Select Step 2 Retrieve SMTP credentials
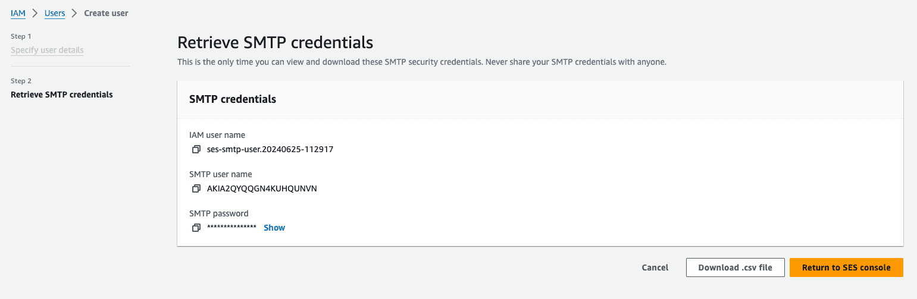This screenshot has height=299, width=917. (62, 95)
